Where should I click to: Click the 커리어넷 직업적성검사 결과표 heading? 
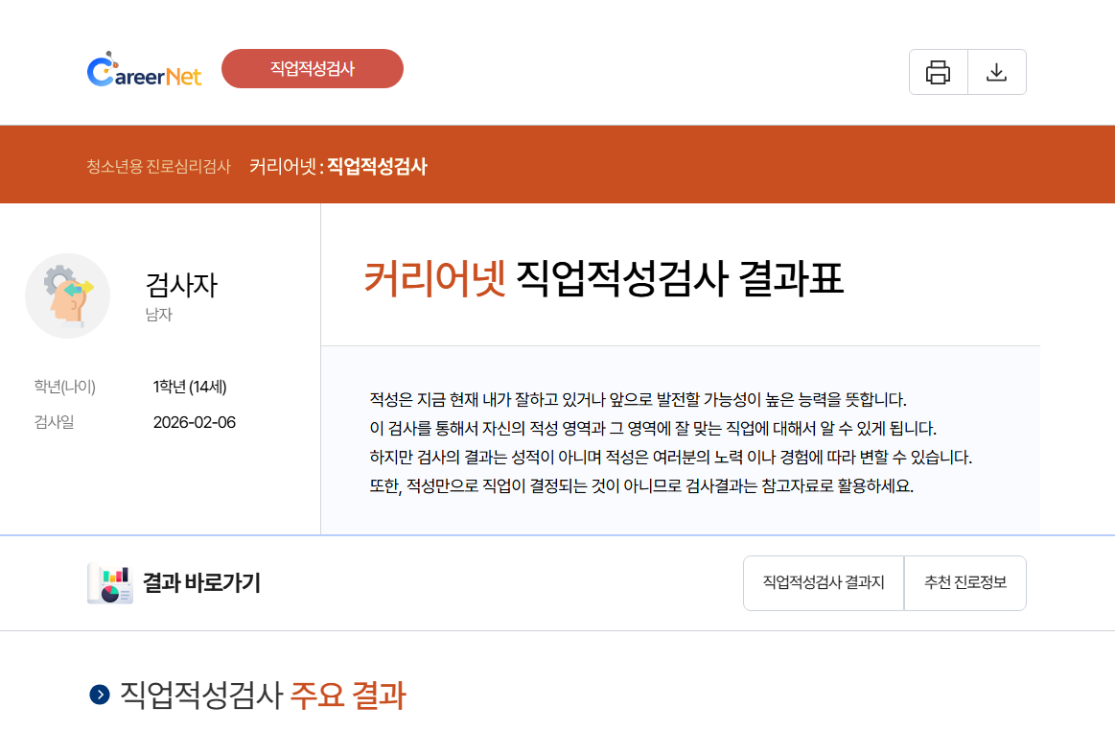(x=604, y=277)
